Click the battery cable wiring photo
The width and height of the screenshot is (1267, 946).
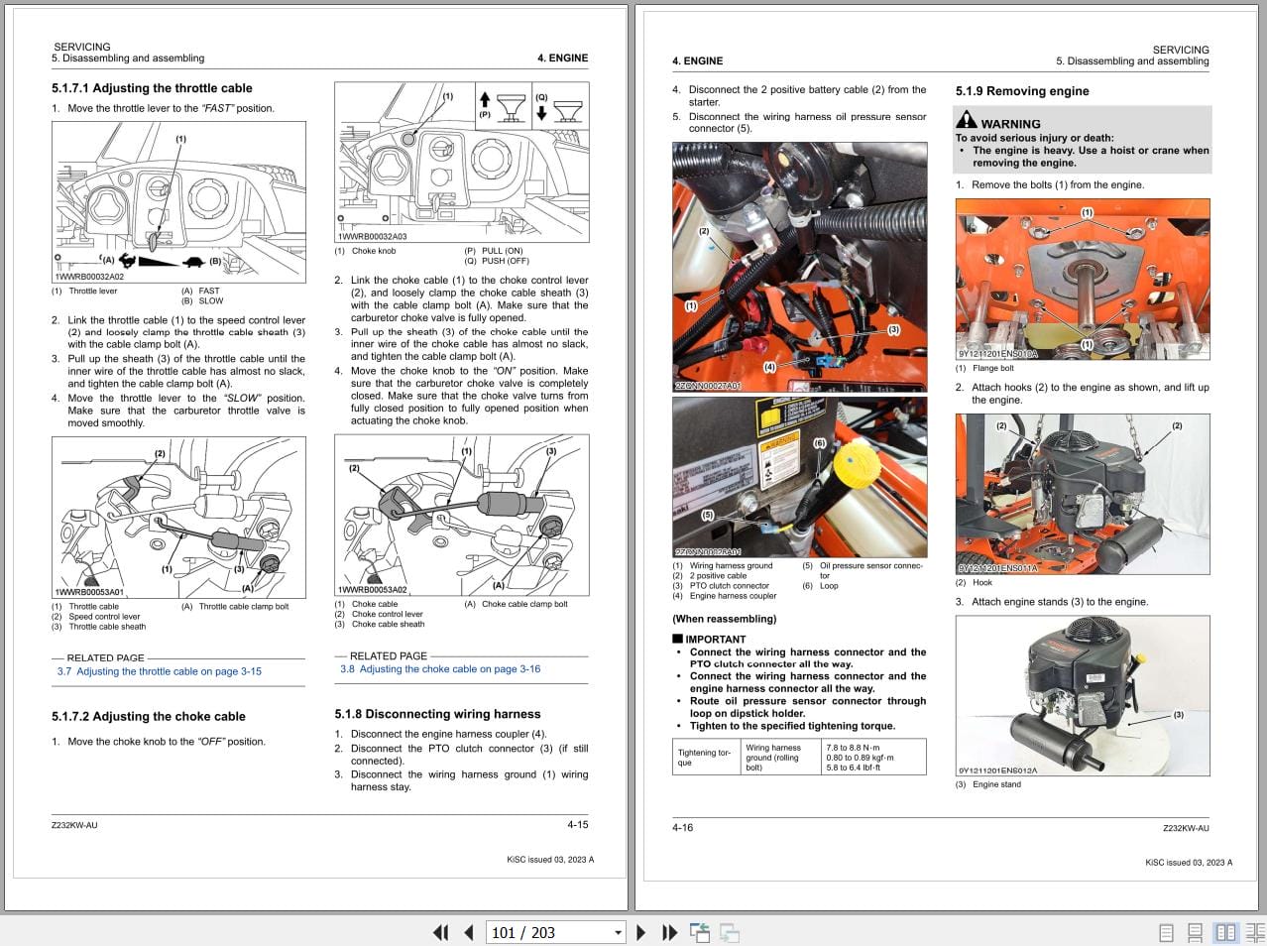pyautogui.click(x=800, y=267)
